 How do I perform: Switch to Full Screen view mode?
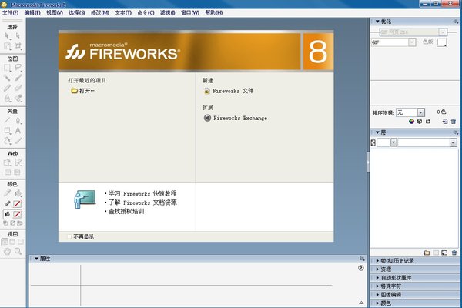(21, 242)
